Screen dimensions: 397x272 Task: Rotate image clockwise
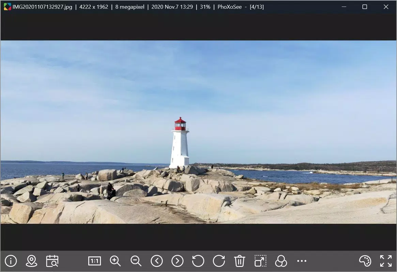coord(219,261)
